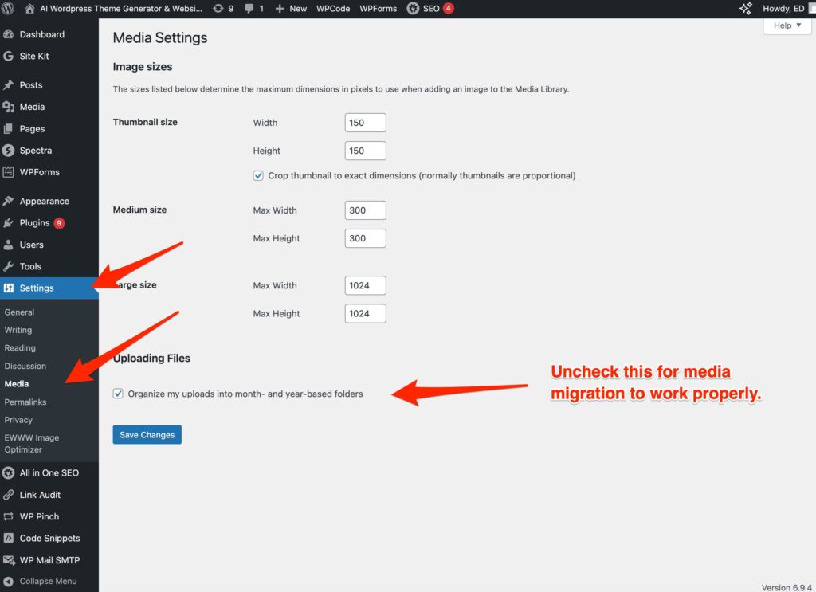The width and height of the screenshot is (816, 592).
Task: Expand the Help dropdown tab
Action: (x=787, y=25)
